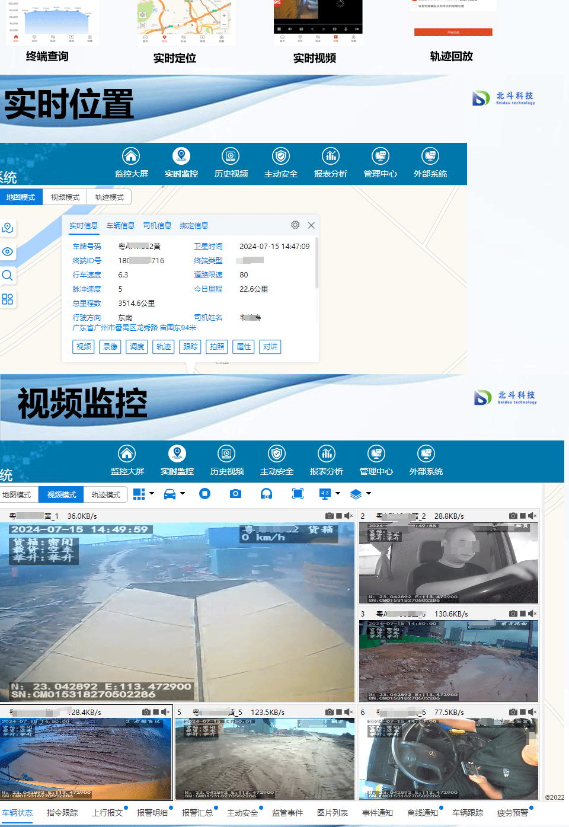Open the 报警明细 bottom tab
The width and height of the screenshot is (569, 827).
click(152, 813)
